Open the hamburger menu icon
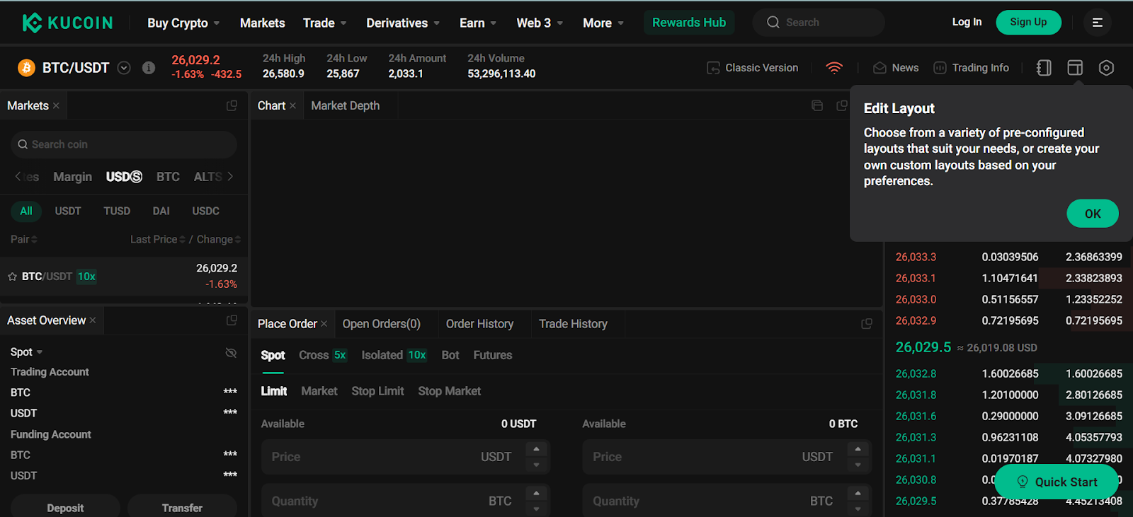The image size is (1133, 517). point(1097,23)
